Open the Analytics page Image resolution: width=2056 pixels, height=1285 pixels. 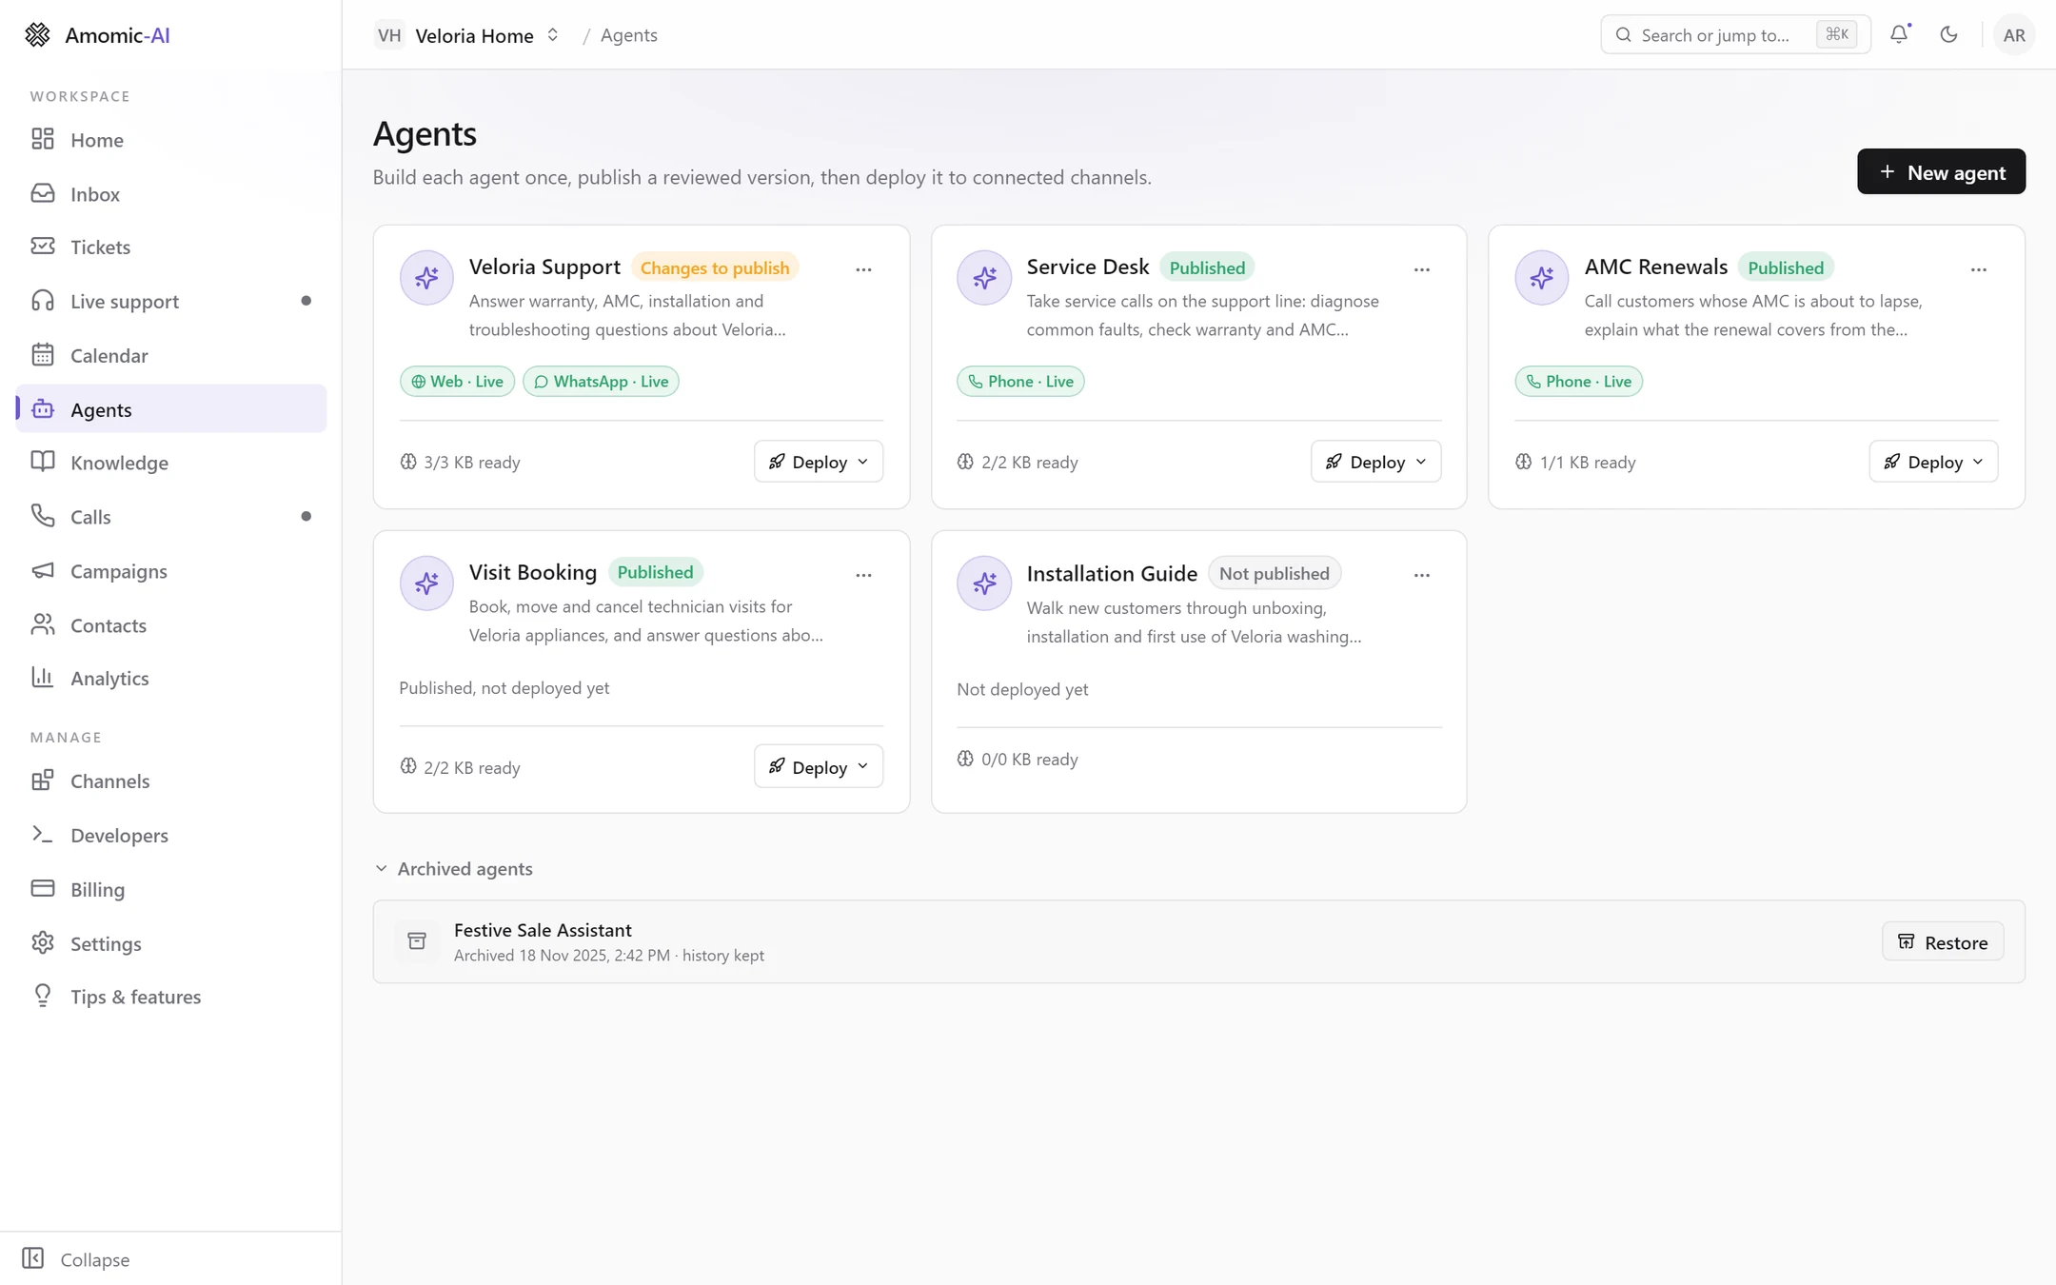(x=171, y=679)
